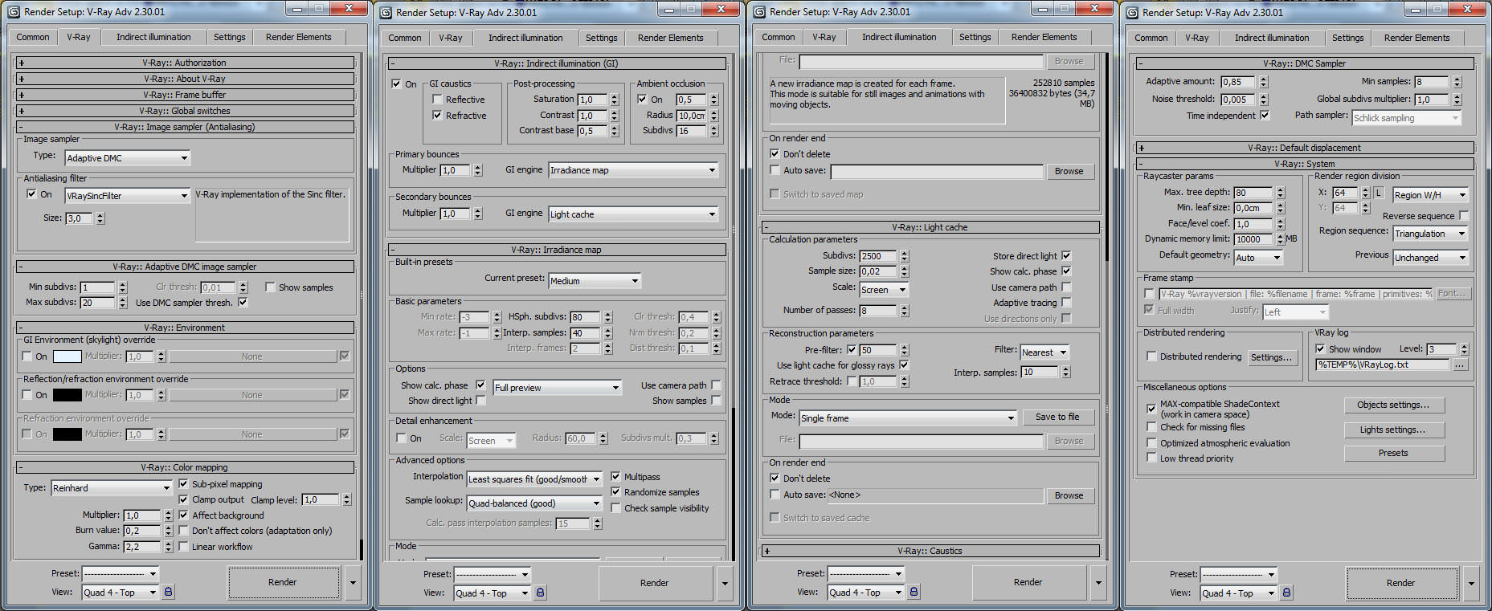Expand the V-Ray:: Global switches rollout
The width and height of the screenshot is (1492, 611).
tap(185, 111)
